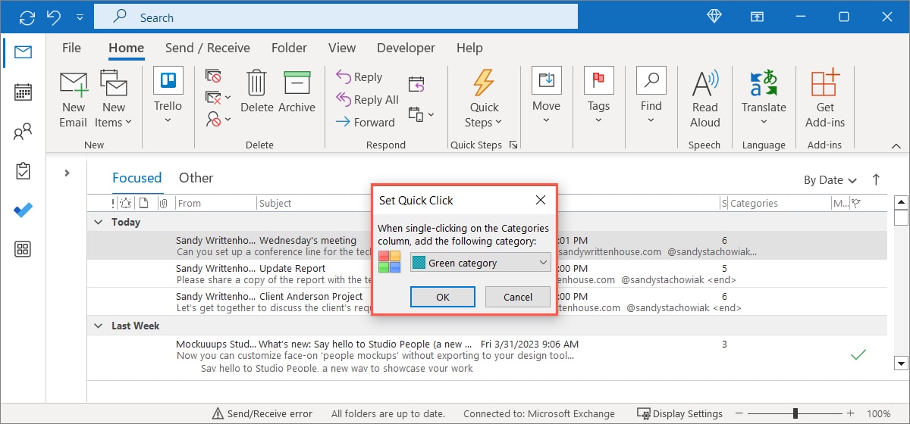Switch to the View tab
This screenshot has height=424, width=910.
342,48
